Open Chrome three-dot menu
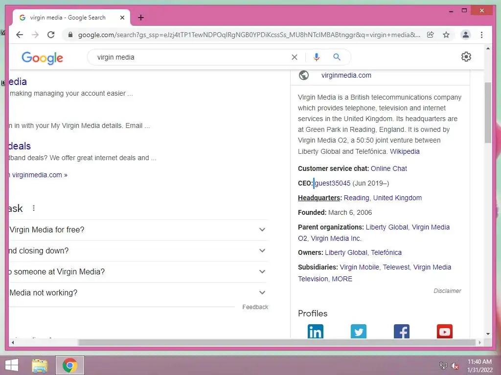 coord(481,35)
